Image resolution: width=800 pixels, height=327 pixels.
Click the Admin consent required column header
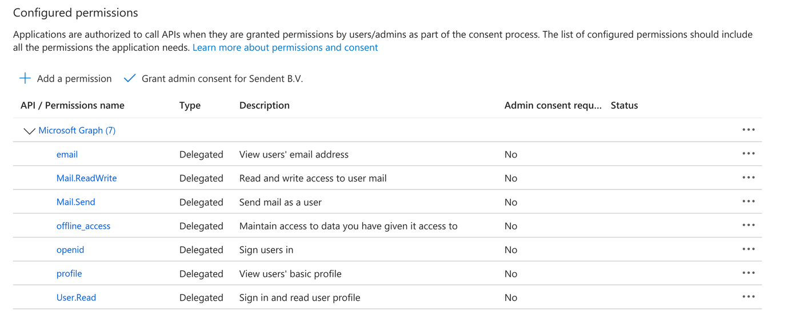[553, 106]
